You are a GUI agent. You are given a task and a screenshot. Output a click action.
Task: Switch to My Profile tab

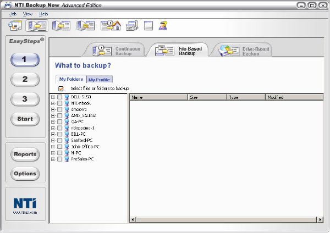pos(100,80)
